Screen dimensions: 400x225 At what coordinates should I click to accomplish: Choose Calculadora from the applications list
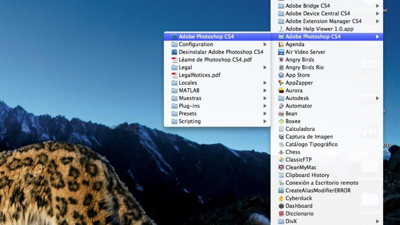[x=300, y=129]
